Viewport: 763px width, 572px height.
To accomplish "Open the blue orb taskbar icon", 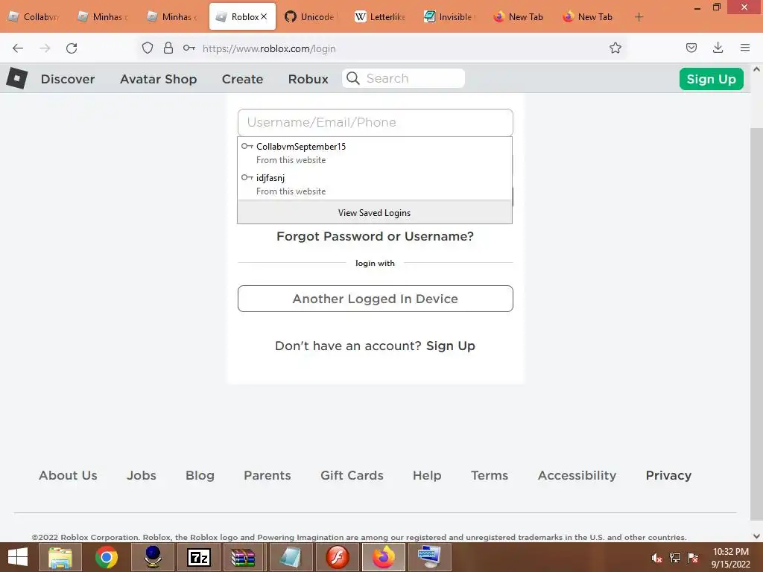I will (153, 557).
